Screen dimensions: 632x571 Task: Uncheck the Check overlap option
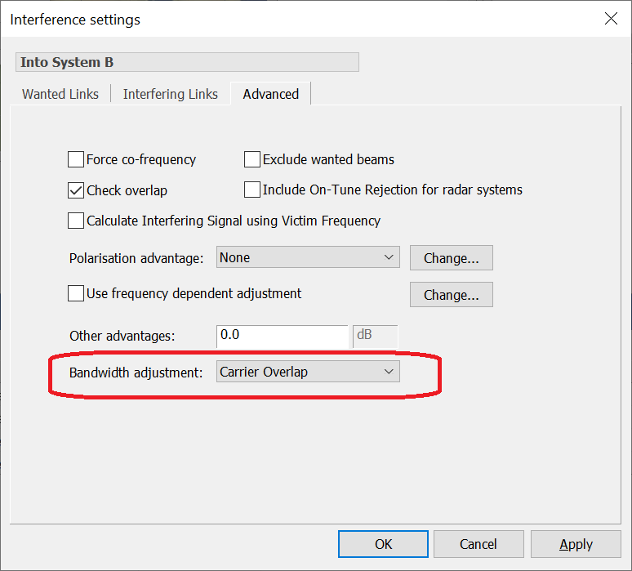[76, 190]
